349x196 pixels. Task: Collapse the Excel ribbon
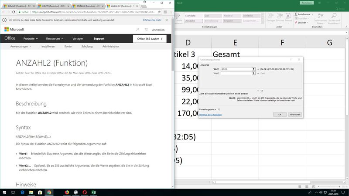346,27
